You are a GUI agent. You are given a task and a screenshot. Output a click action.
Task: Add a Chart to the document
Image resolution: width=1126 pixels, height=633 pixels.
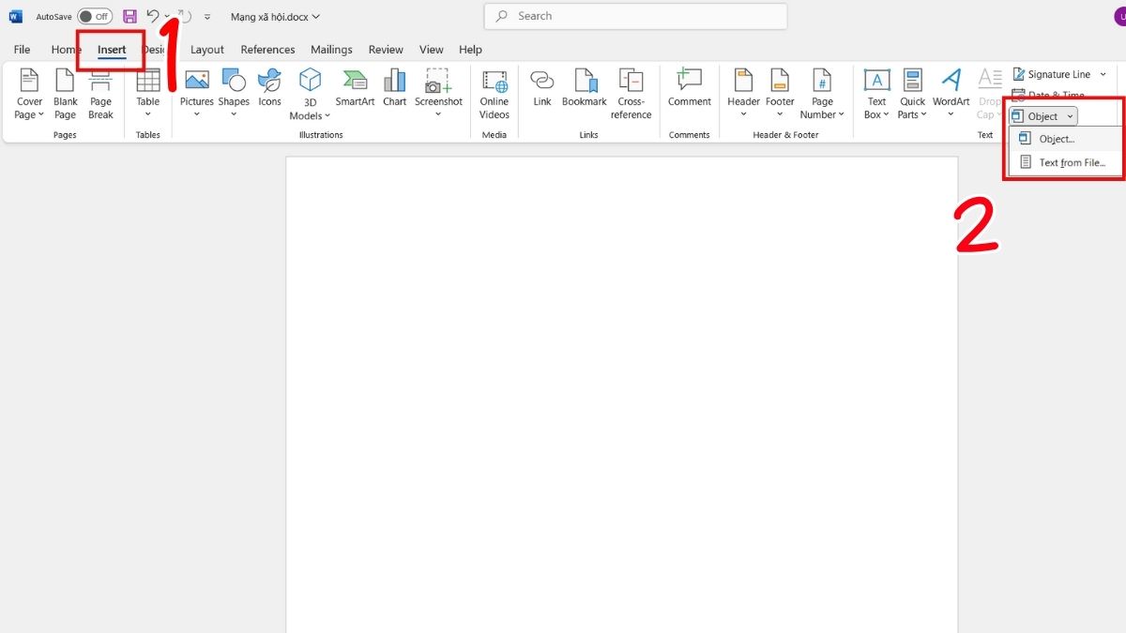pos(395,88)
